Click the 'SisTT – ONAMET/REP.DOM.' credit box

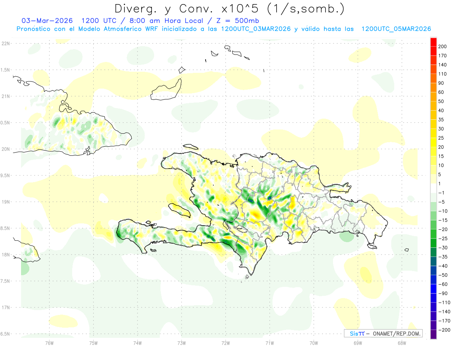point(383,333)
